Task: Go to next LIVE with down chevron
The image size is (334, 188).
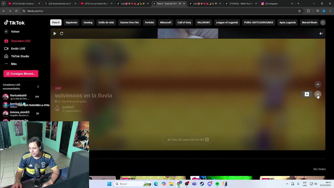Action: (318, 94)
